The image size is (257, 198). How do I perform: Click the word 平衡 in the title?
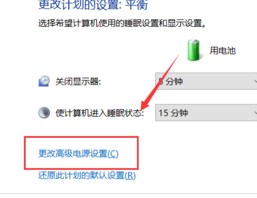137,4
